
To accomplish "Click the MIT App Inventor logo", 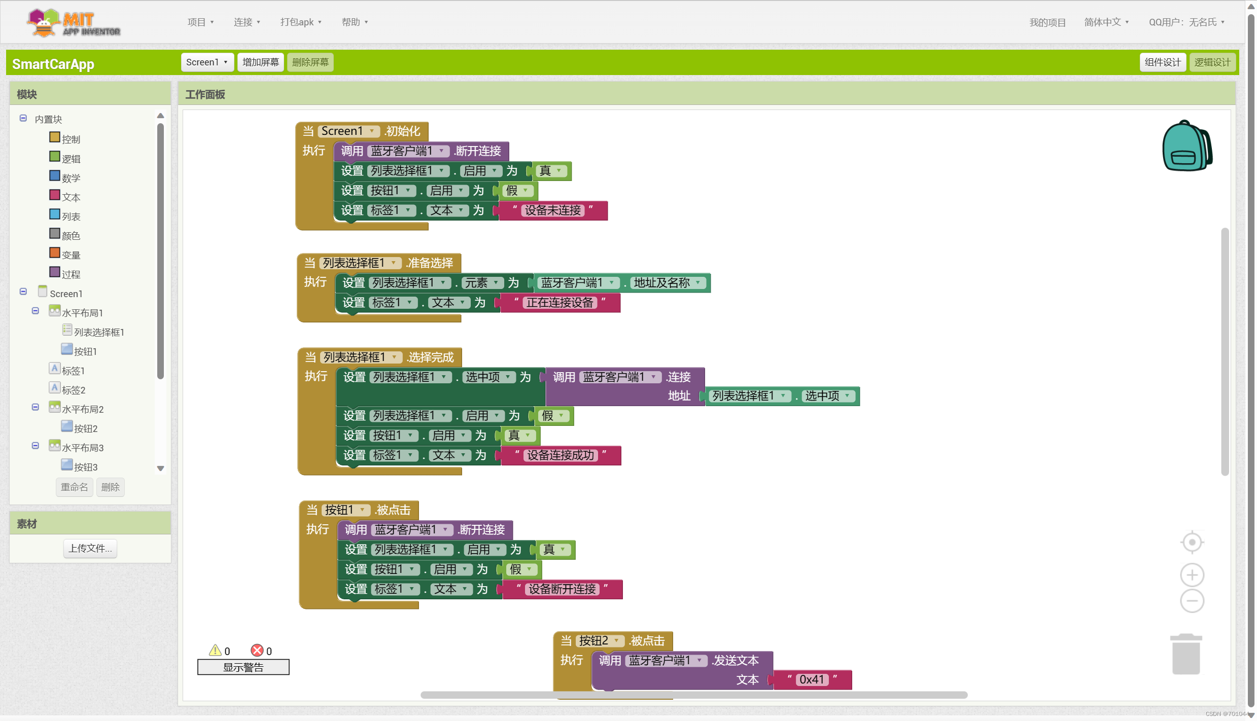I will click(x=74, y=23).
